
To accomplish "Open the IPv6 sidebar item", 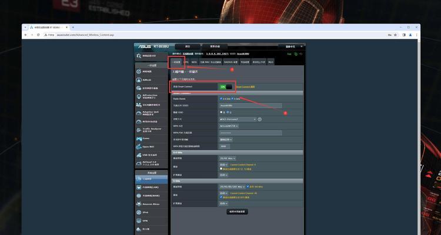I will tap(151, 213).
